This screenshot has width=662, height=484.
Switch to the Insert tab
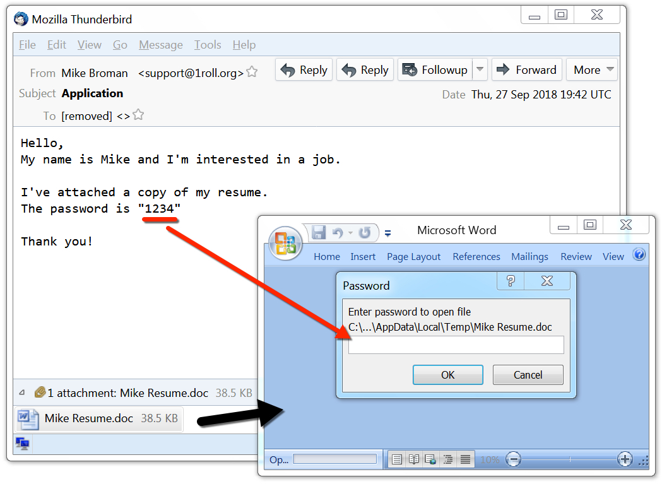tap(363, 257)
